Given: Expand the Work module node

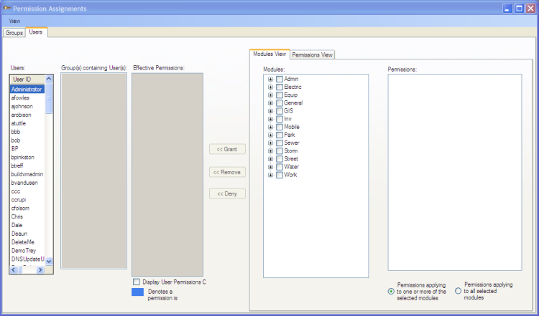Looking at the screenshot, I should point(270,175).
